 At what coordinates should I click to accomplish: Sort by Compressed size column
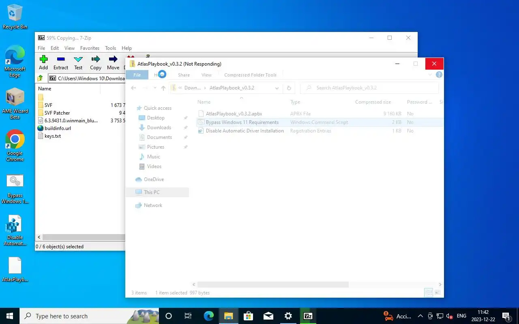pos(373,102)
